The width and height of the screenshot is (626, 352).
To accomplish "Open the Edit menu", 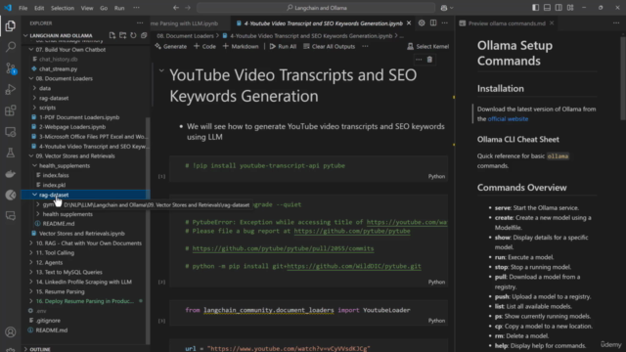I will pos(39,8).
